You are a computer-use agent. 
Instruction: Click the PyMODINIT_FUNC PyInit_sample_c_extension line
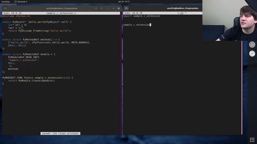coord(37,78)
